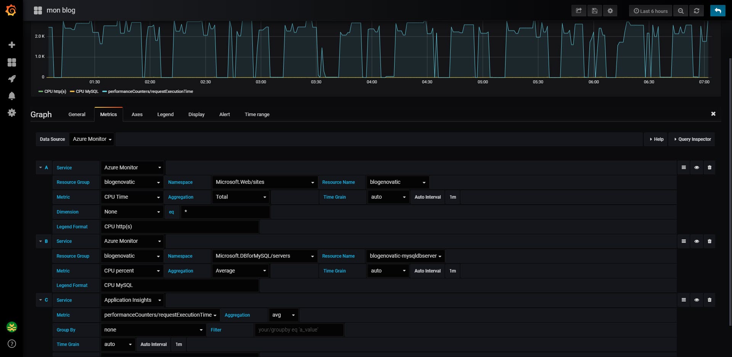Open the Create plus menu in sidebar
The height and width of the screenshot is (357, 732).
pyautogui.click(x=12, y=45)
